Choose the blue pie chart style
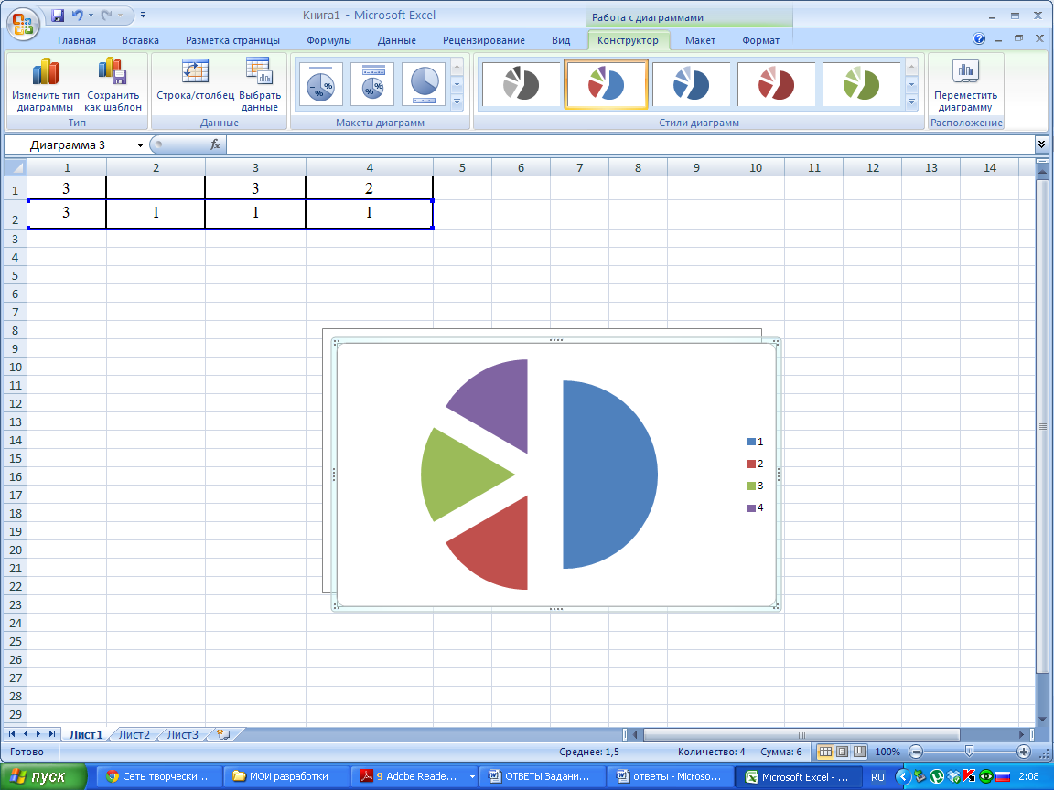 (x=691, y=84)
